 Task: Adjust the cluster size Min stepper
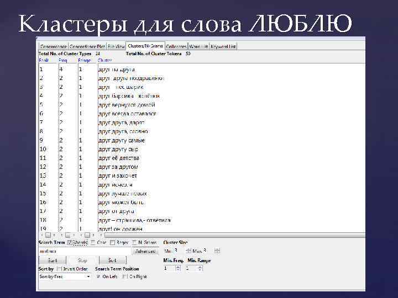[x=188, y=251]
